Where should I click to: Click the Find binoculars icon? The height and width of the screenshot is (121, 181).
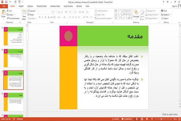(162, 11)
